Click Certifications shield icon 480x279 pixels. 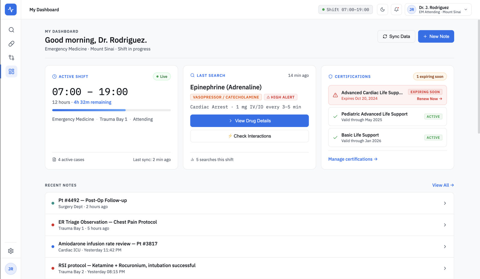tap(331, 77)
